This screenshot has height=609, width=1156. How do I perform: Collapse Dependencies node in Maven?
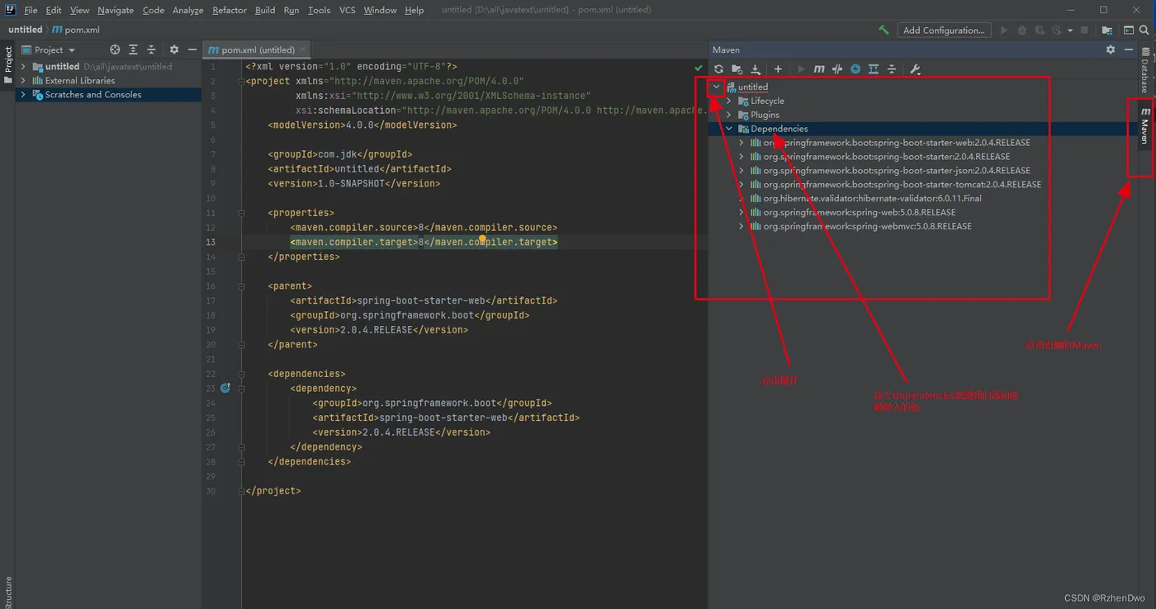click(729, 129)
